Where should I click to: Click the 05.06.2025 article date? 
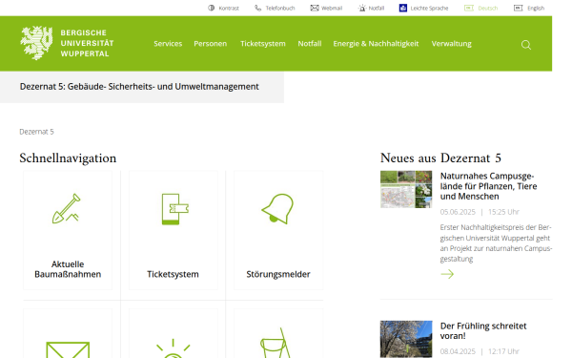point(458,212)
